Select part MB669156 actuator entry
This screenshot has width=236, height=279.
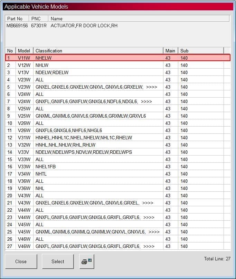tap(62, 26)
